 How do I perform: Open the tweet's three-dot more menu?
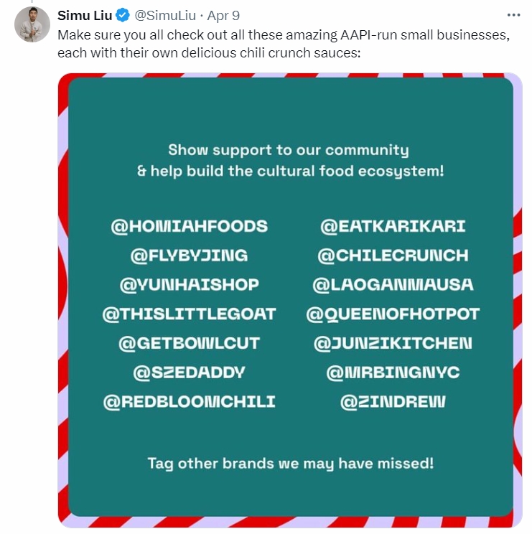pos(513,15)
